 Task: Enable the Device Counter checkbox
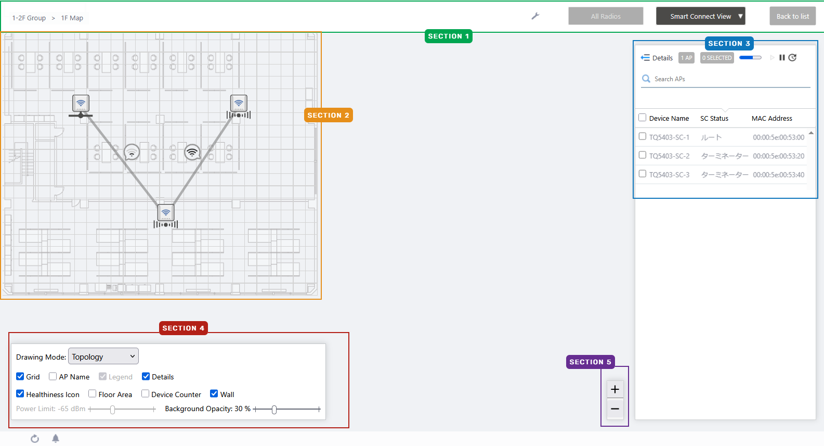click(x=146, y=394)
